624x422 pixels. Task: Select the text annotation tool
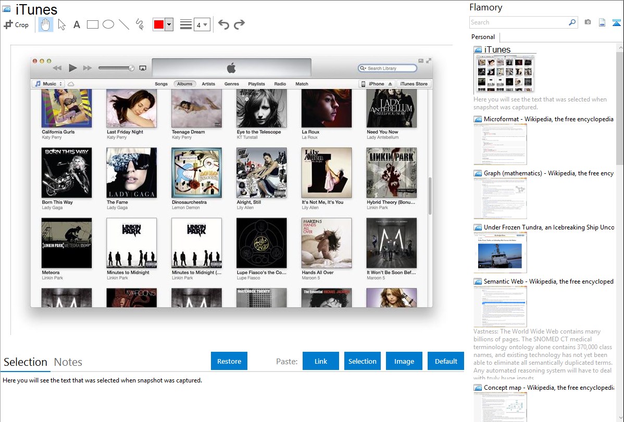pyautogui.click(x=77, y=24)
